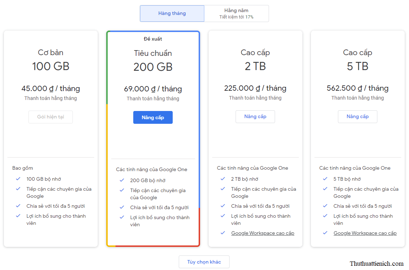The image size is (409, 270).
Task: Click the checkmark beside 2 TB bộ nhớ
Action: 223,179
